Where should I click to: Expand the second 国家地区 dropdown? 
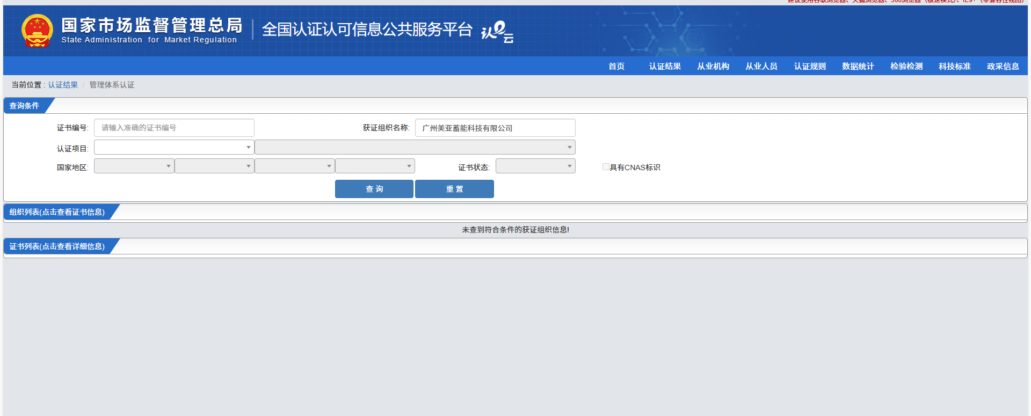[214, 166]
